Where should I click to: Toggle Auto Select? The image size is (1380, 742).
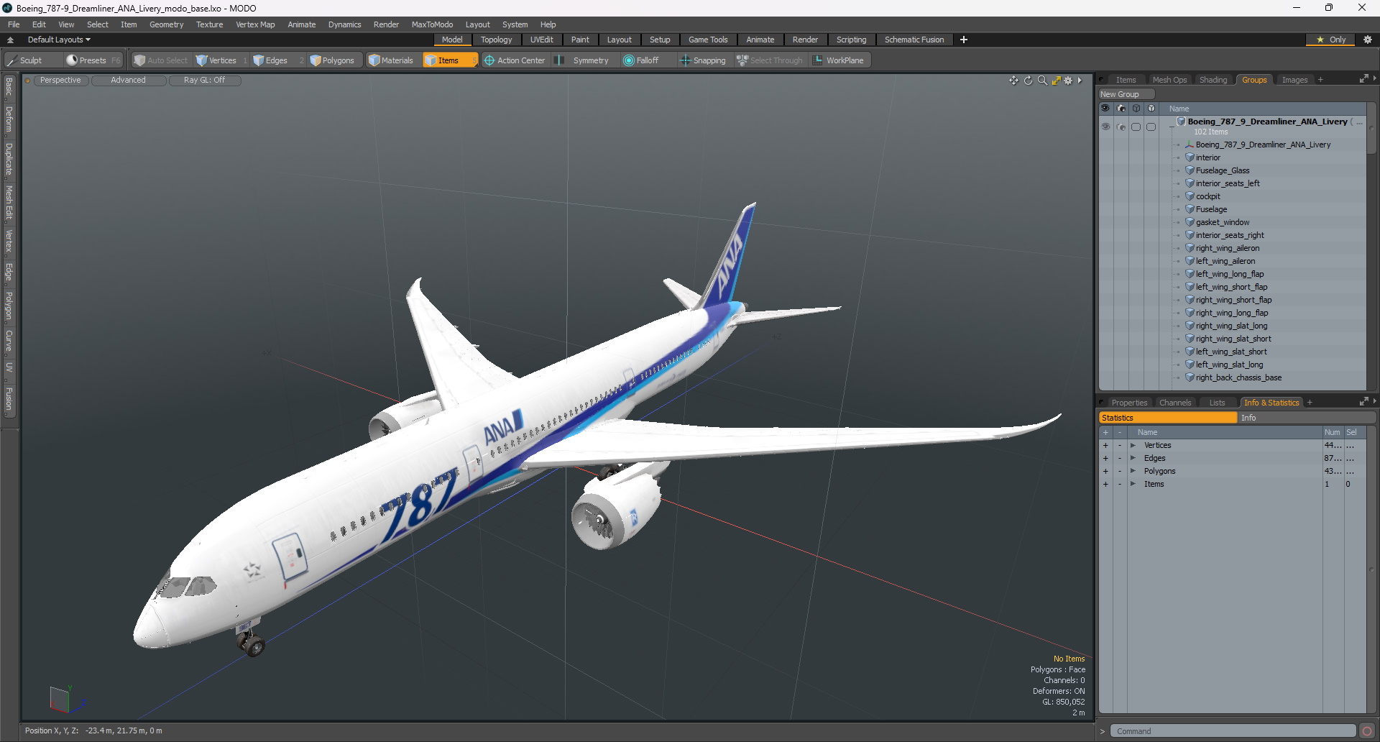[161, 60]
